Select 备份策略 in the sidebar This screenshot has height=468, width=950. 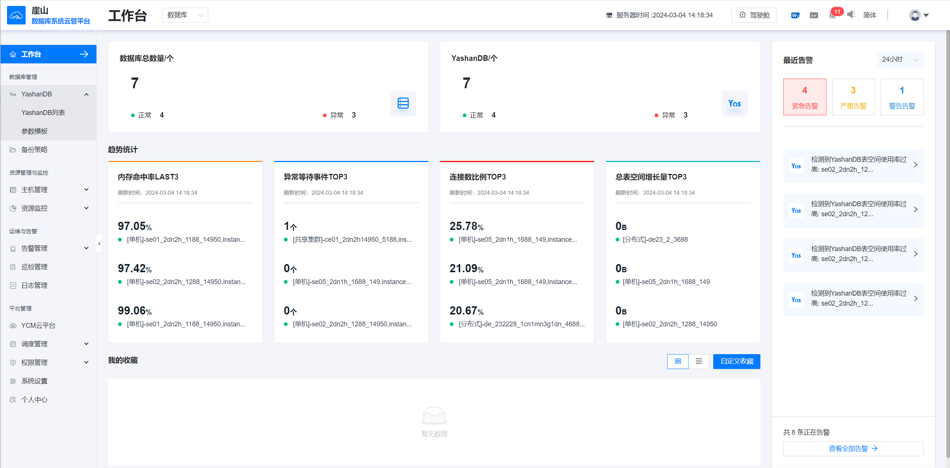tap(34, 149)
